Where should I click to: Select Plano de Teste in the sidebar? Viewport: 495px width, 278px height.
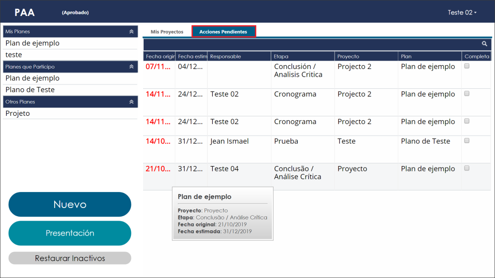[70, 90]
